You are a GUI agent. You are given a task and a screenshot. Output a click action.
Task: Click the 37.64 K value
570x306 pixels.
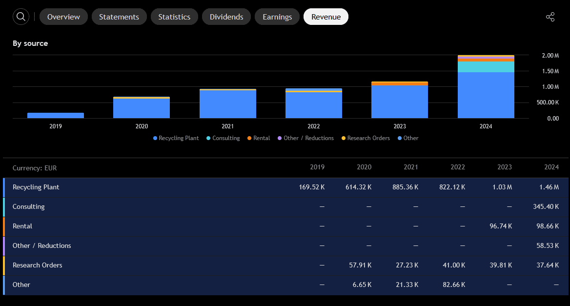[x=548, y=265]
